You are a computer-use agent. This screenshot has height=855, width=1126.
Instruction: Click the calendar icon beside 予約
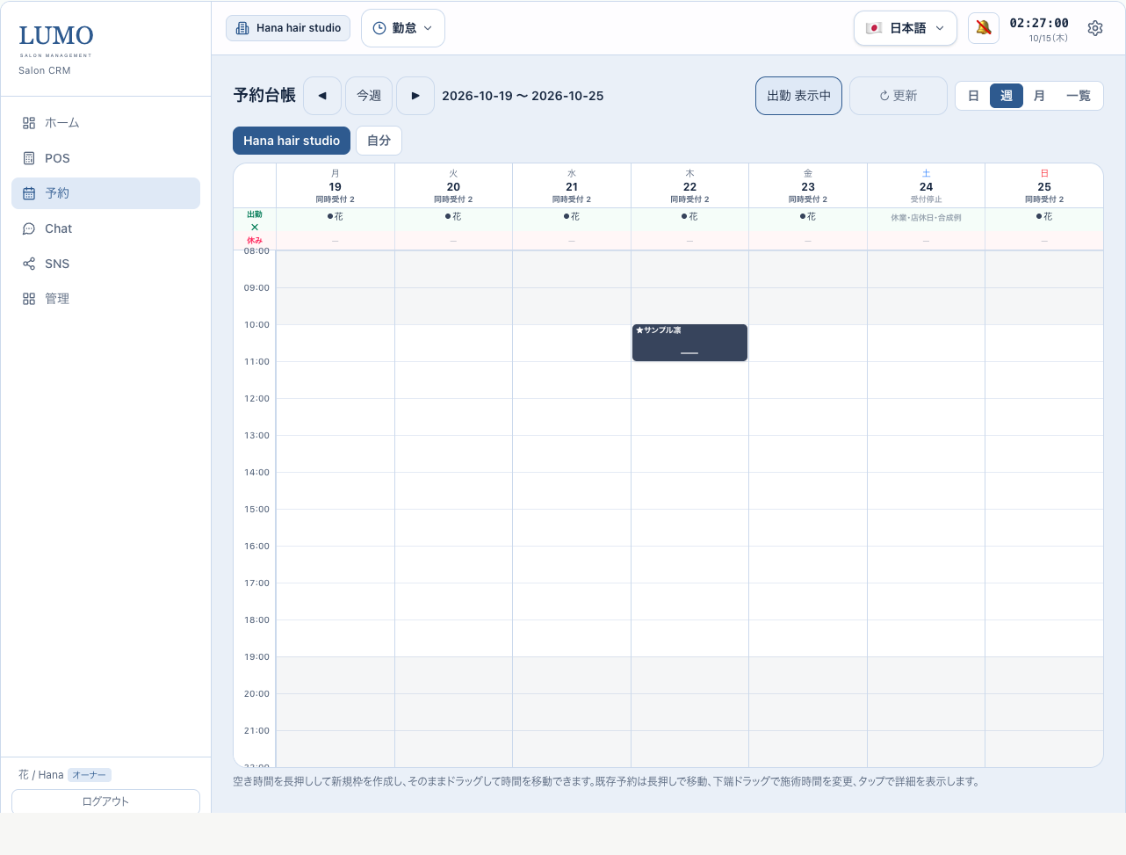point(29,193)
